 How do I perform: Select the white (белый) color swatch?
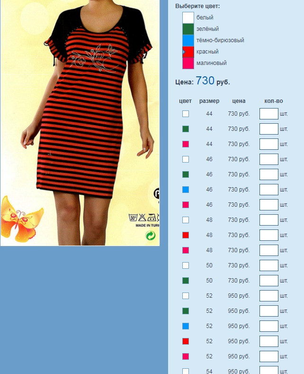pyautogui.click(x=188, y=18)
